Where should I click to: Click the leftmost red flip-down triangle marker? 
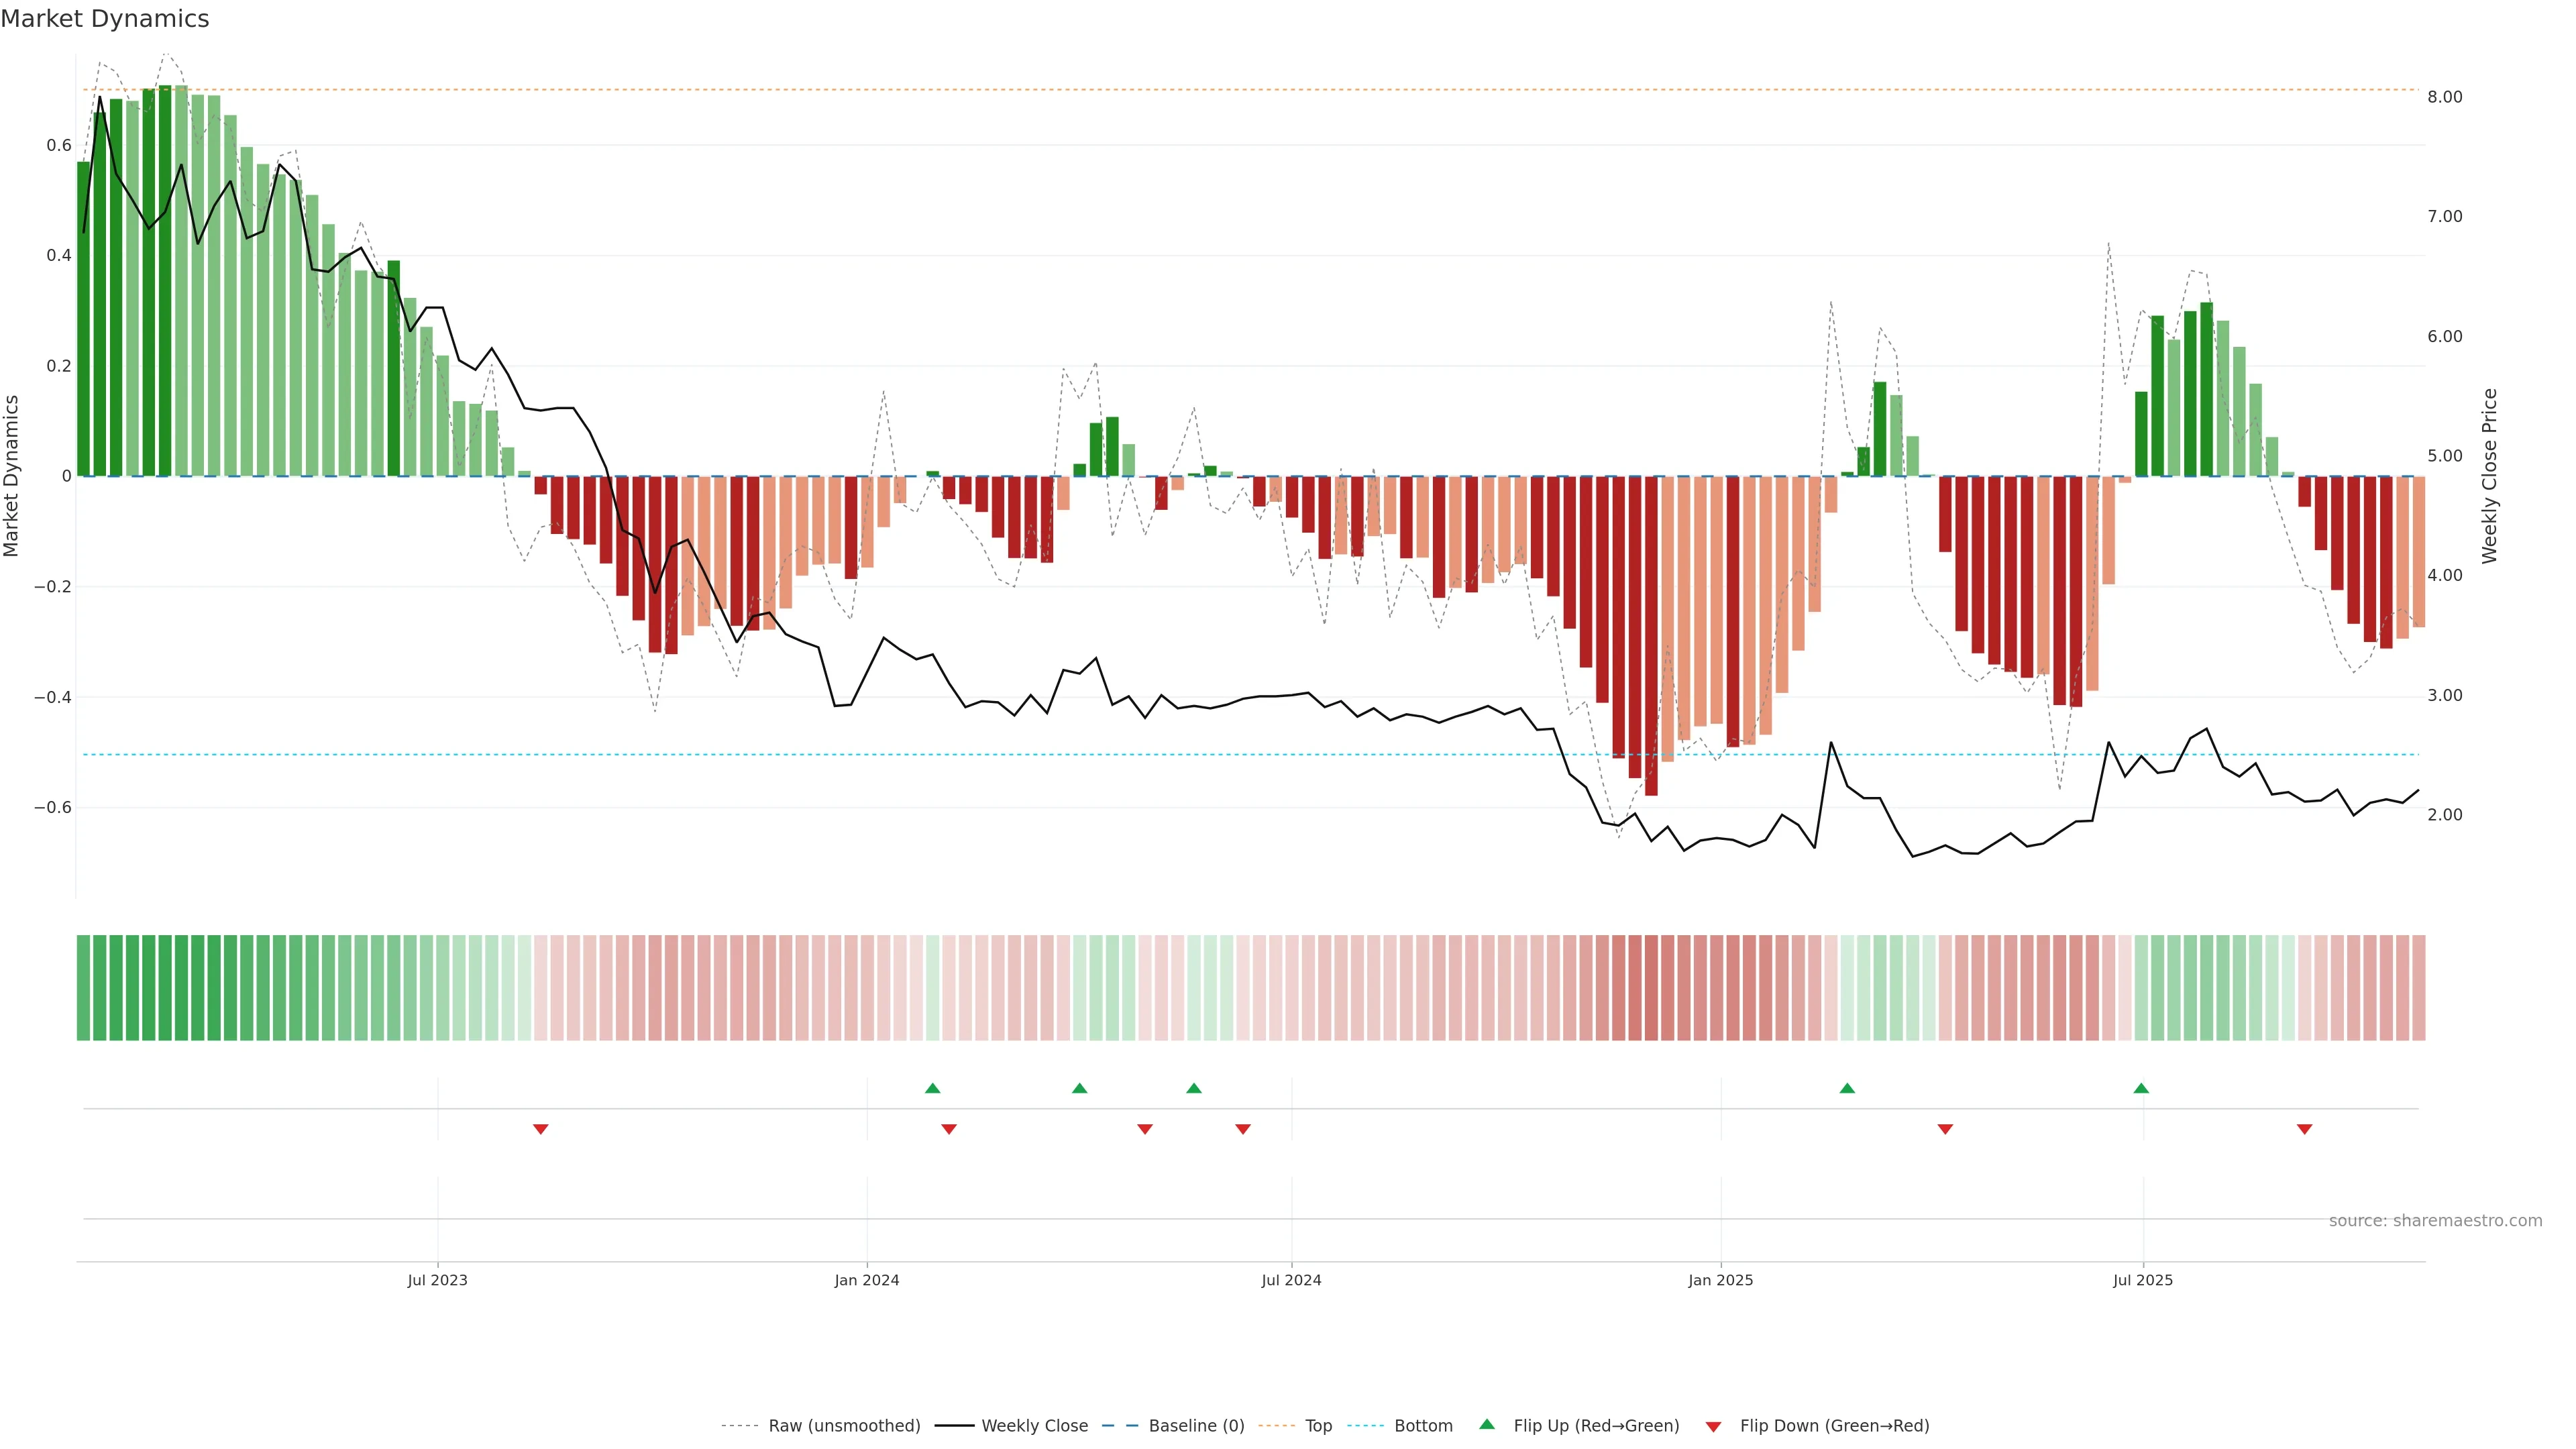click(x=541, y=1129)
